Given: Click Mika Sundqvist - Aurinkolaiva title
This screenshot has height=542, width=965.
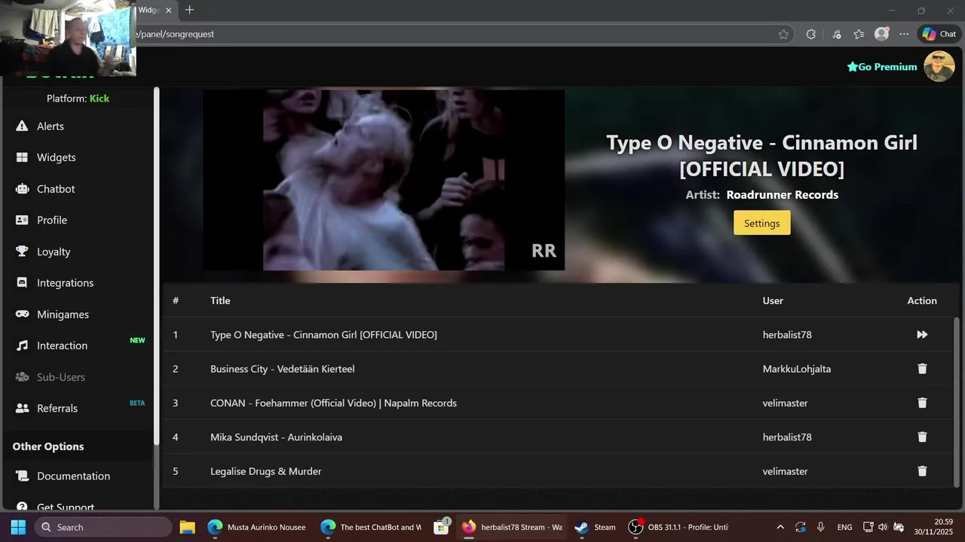Looking at the screenshot, I should click(x=276, y=437).
